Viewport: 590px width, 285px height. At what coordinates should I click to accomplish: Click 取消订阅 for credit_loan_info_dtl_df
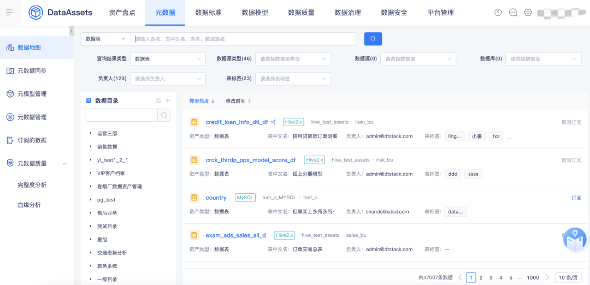(x=571, y=122)
